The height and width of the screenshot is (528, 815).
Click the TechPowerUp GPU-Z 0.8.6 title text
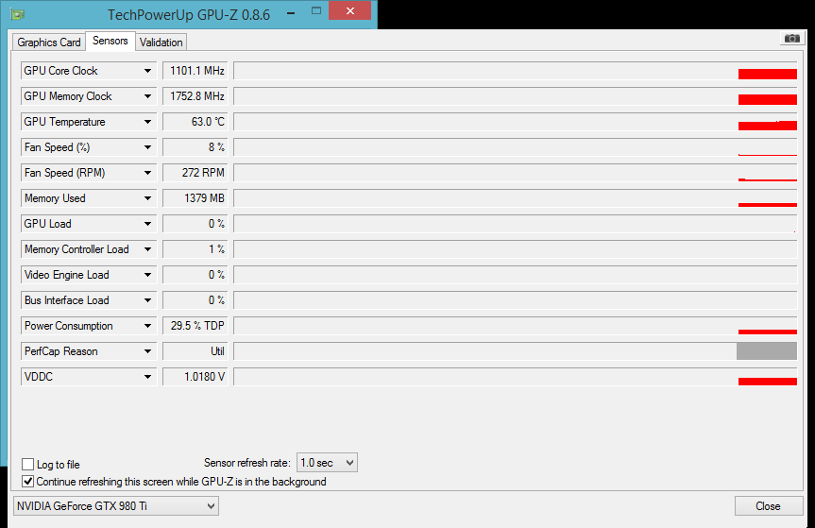[189, 14]
